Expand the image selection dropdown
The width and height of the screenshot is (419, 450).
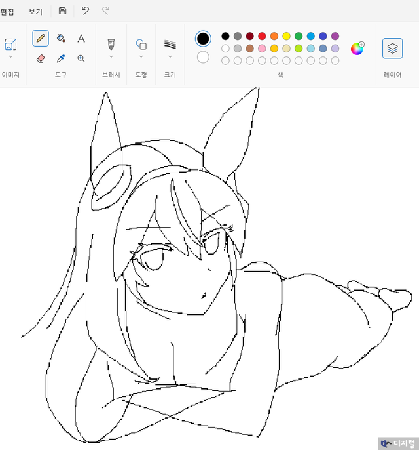coord(10,56)
